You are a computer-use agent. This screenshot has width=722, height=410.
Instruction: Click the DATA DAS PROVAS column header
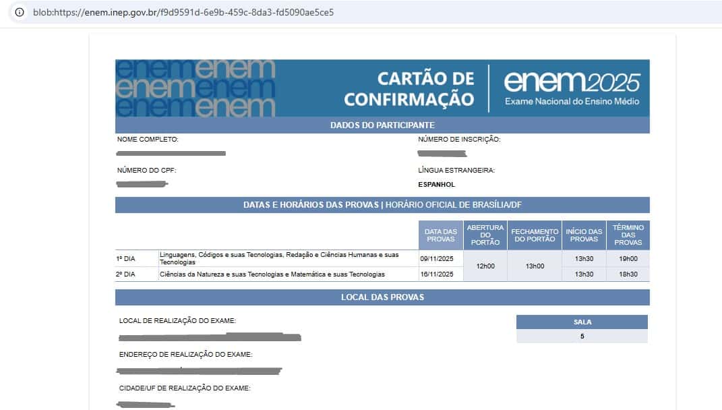442,235
